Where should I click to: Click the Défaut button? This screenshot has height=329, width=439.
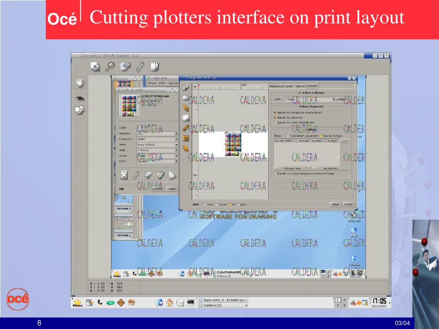(335, 204)
